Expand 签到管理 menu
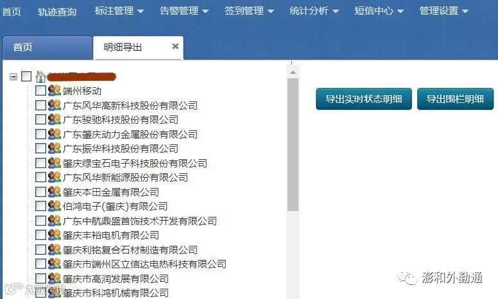 (249, 11)
